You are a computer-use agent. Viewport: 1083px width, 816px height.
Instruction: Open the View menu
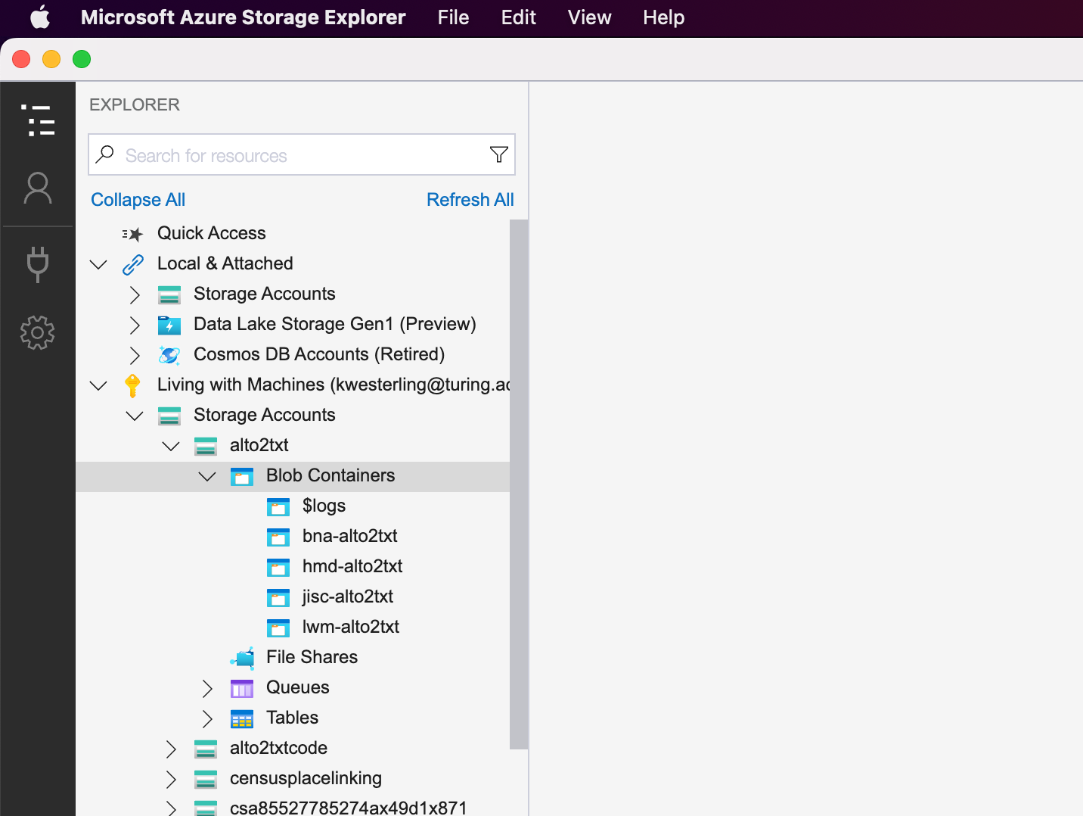coord(589,17)
